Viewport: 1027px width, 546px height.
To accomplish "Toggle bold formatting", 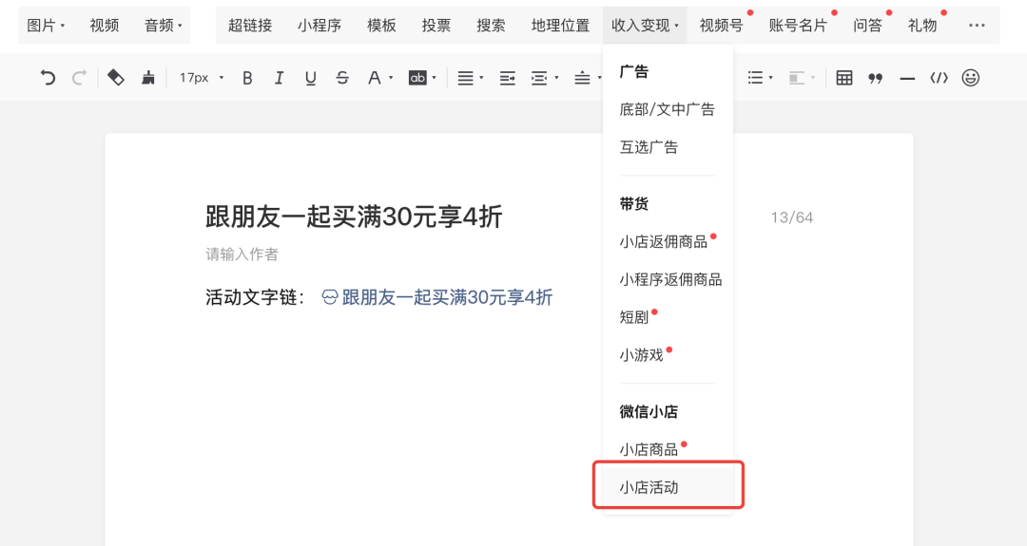I will click(247, 78).
